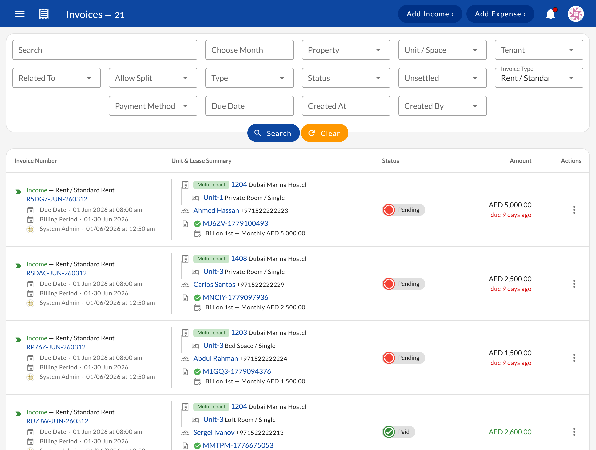Open actions menu for AED 1,500.00 invoice
This screenshot has height=450, width=596.
tap(574, 358)
